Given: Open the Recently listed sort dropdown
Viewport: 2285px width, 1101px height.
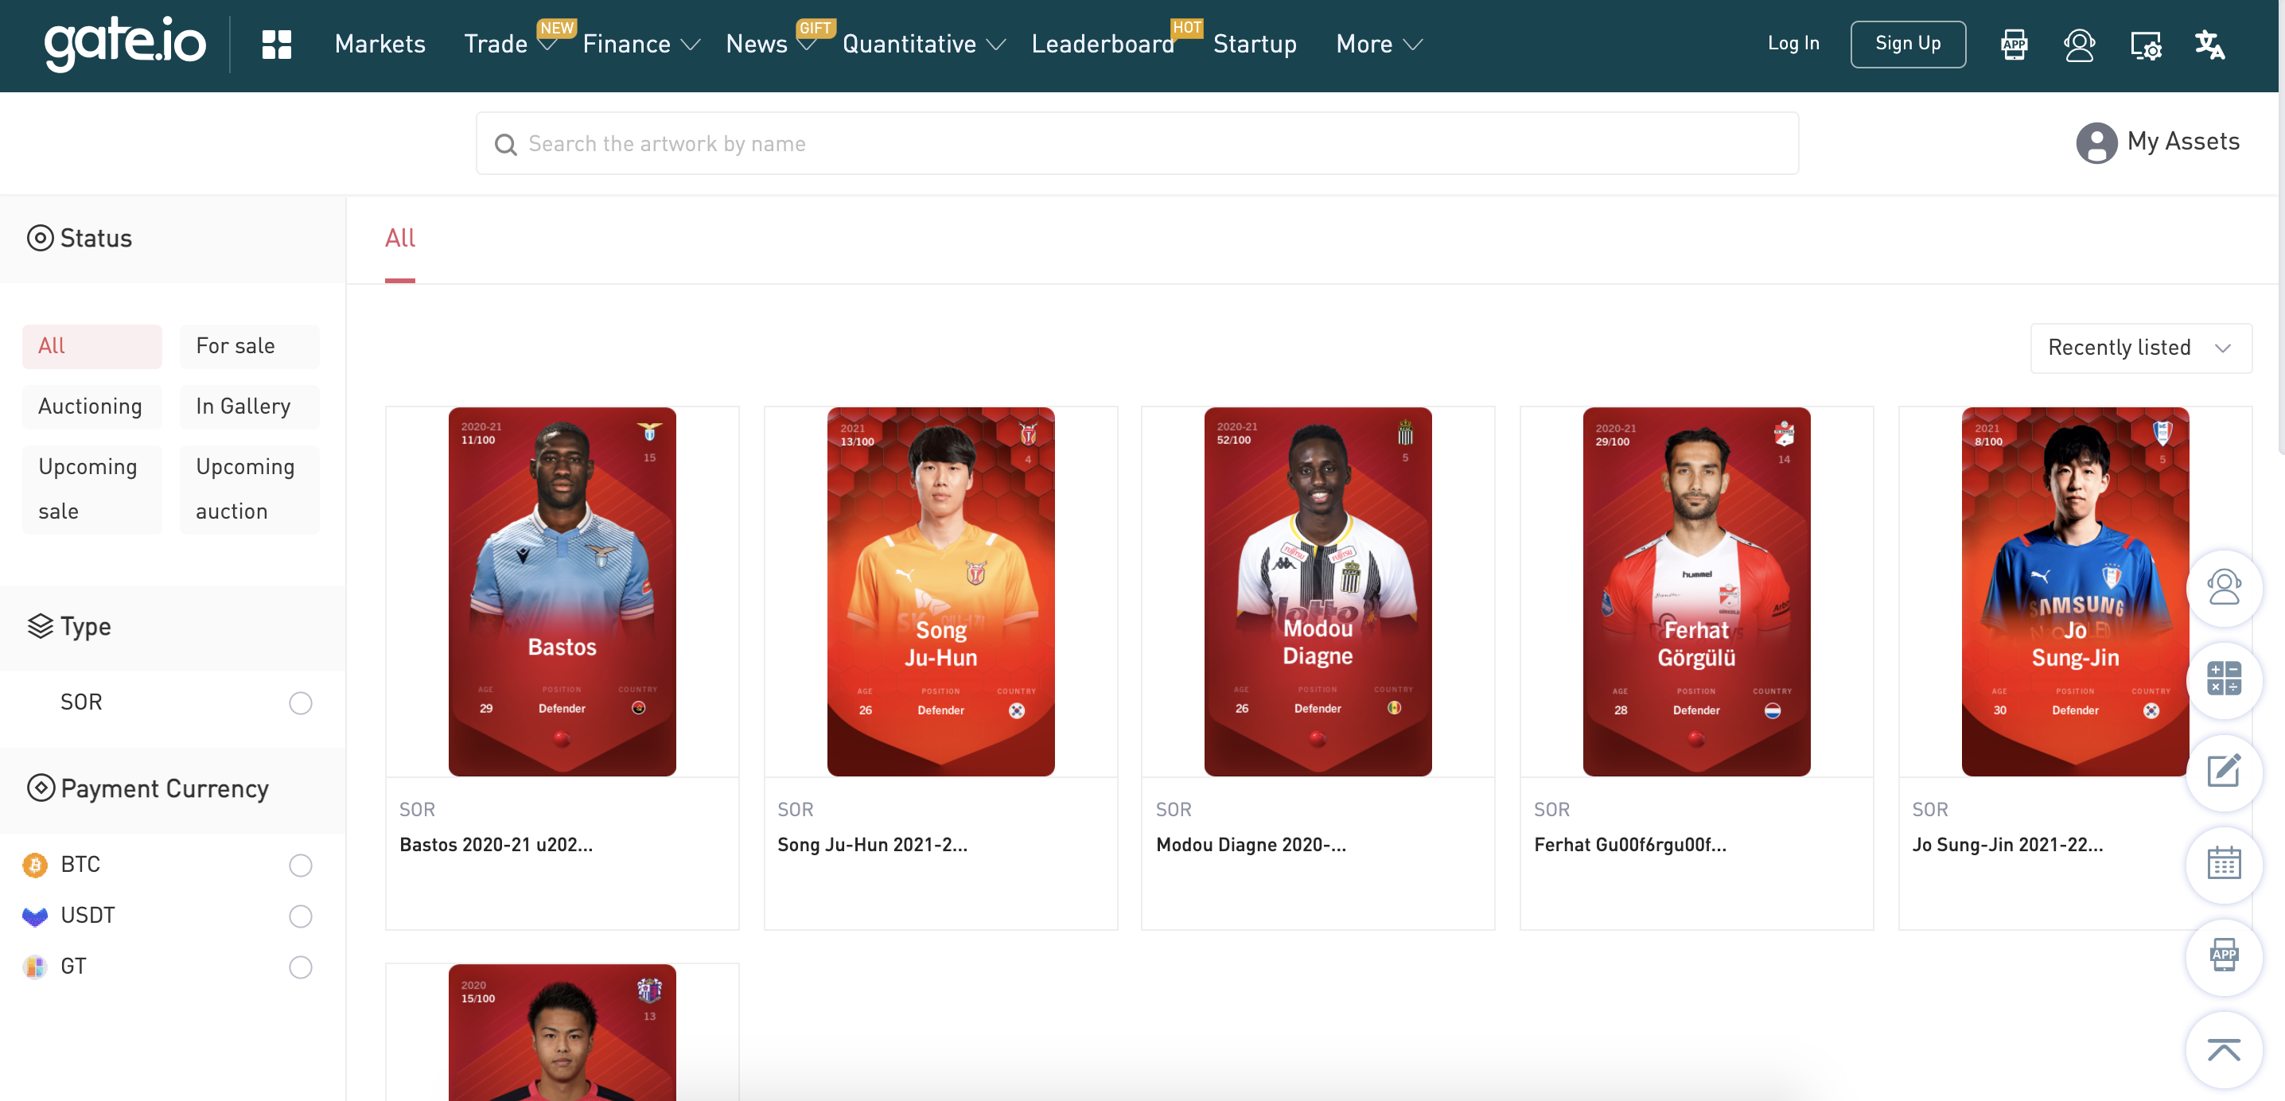Looking at the screenshot, I should 2140,348.
